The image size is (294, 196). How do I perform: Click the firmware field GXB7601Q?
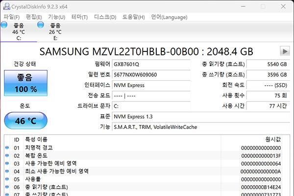[151, 64]
